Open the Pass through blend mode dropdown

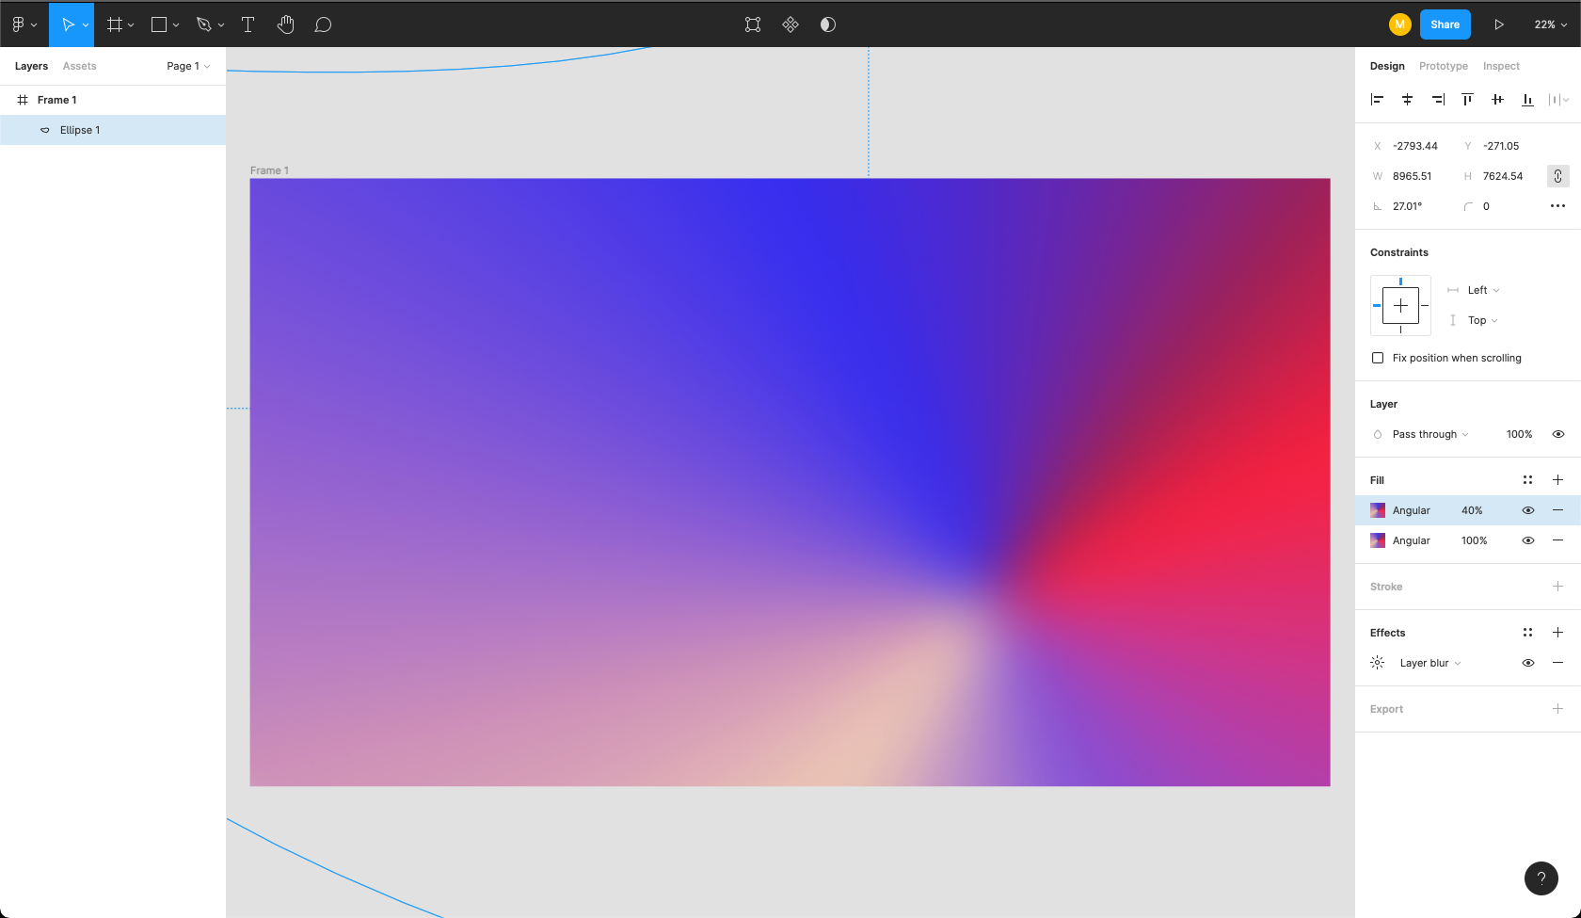1429,434
